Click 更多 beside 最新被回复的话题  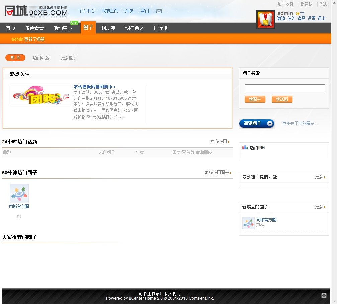[320, 177]
